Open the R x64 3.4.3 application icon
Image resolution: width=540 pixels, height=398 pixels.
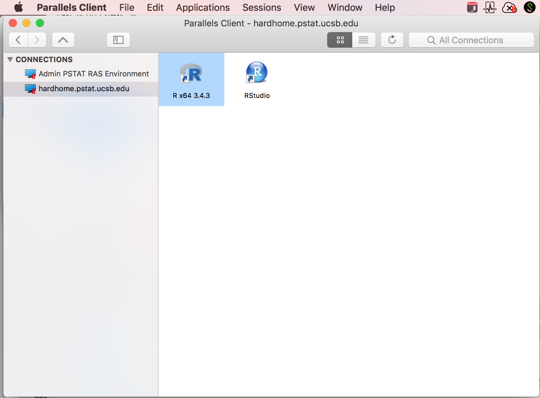pyautogui.click(x=191, y=73)
